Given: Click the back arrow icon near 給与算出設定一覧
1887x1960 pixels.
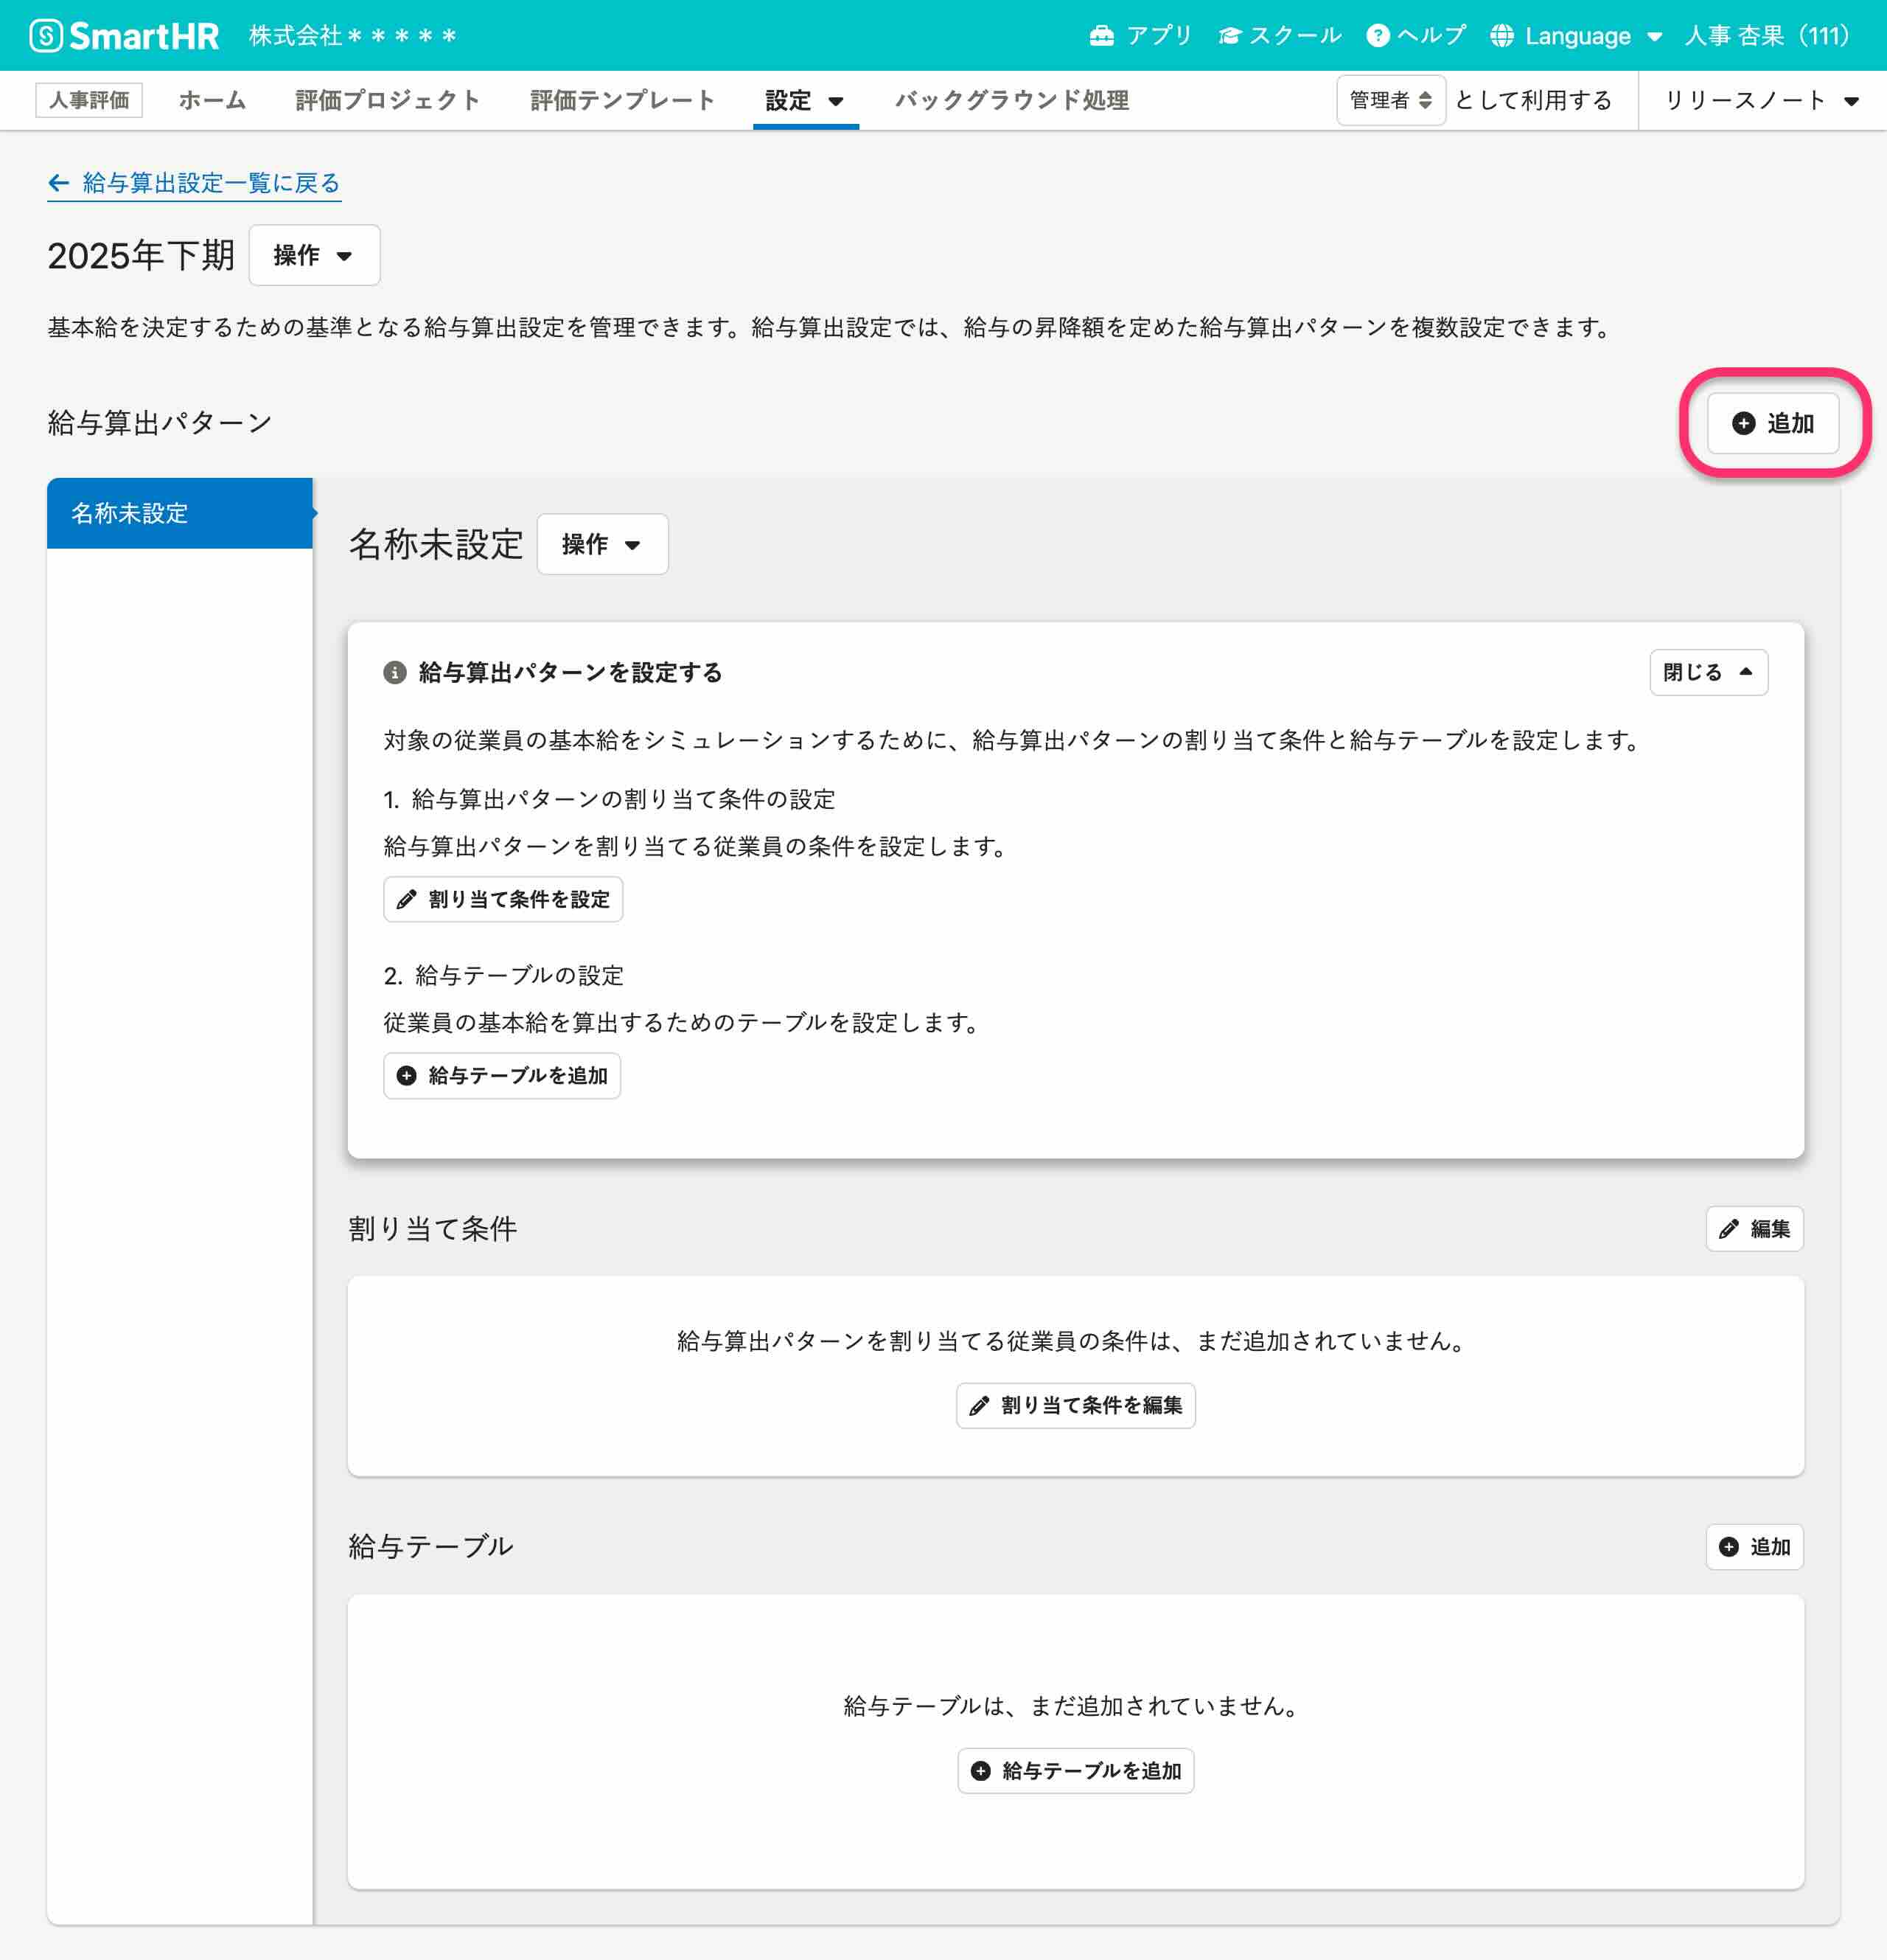Looking at the screenshot, I should [59, 183].
